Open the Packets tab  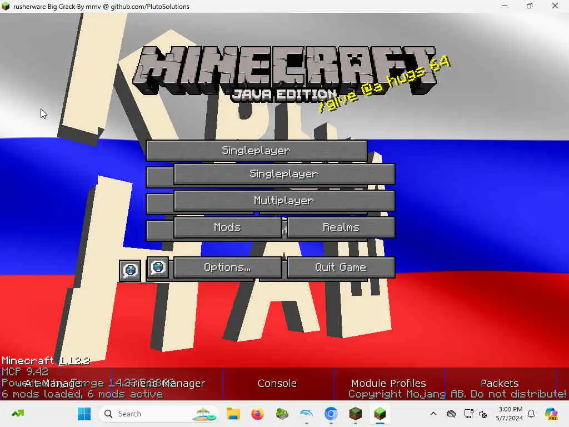(500, 384)
